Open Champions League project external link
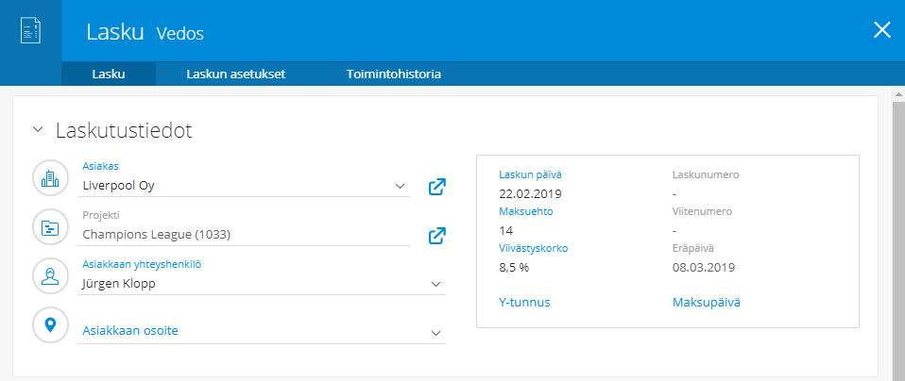The height and width of the screenshot is (381, 905). [436, 236]
